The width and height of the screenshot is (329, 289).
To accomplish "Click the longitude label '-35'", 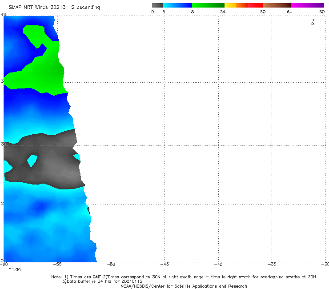I will 272,264.
